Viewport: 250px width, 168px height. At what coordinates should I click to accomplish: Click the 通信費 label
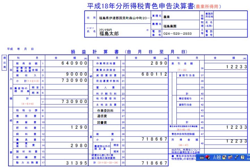(102, 116)
